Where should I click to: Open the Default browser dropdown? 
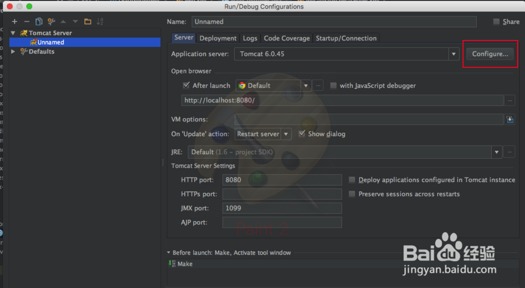(306, 86)
